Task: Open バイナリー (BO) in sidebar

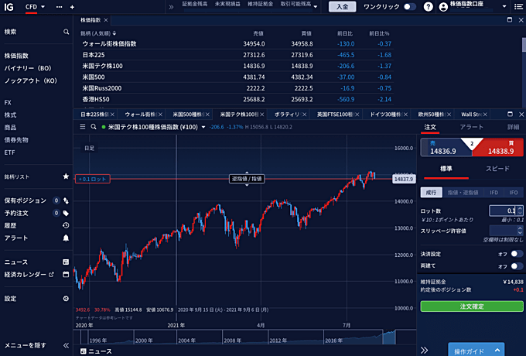Action: pos(28,68)
